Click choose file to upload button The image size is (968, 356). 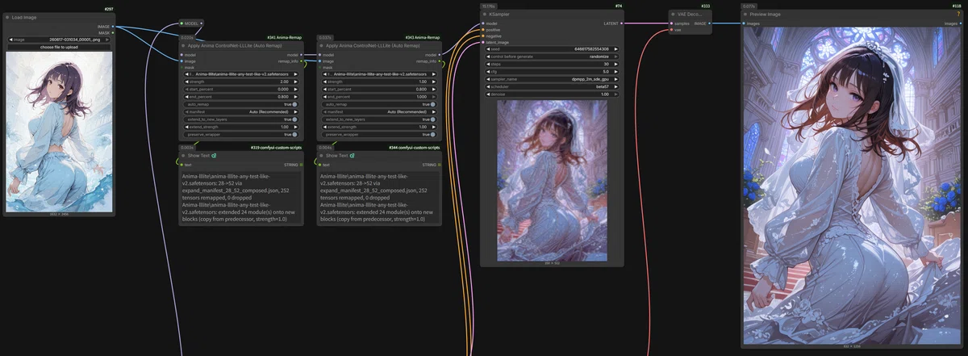58,47
